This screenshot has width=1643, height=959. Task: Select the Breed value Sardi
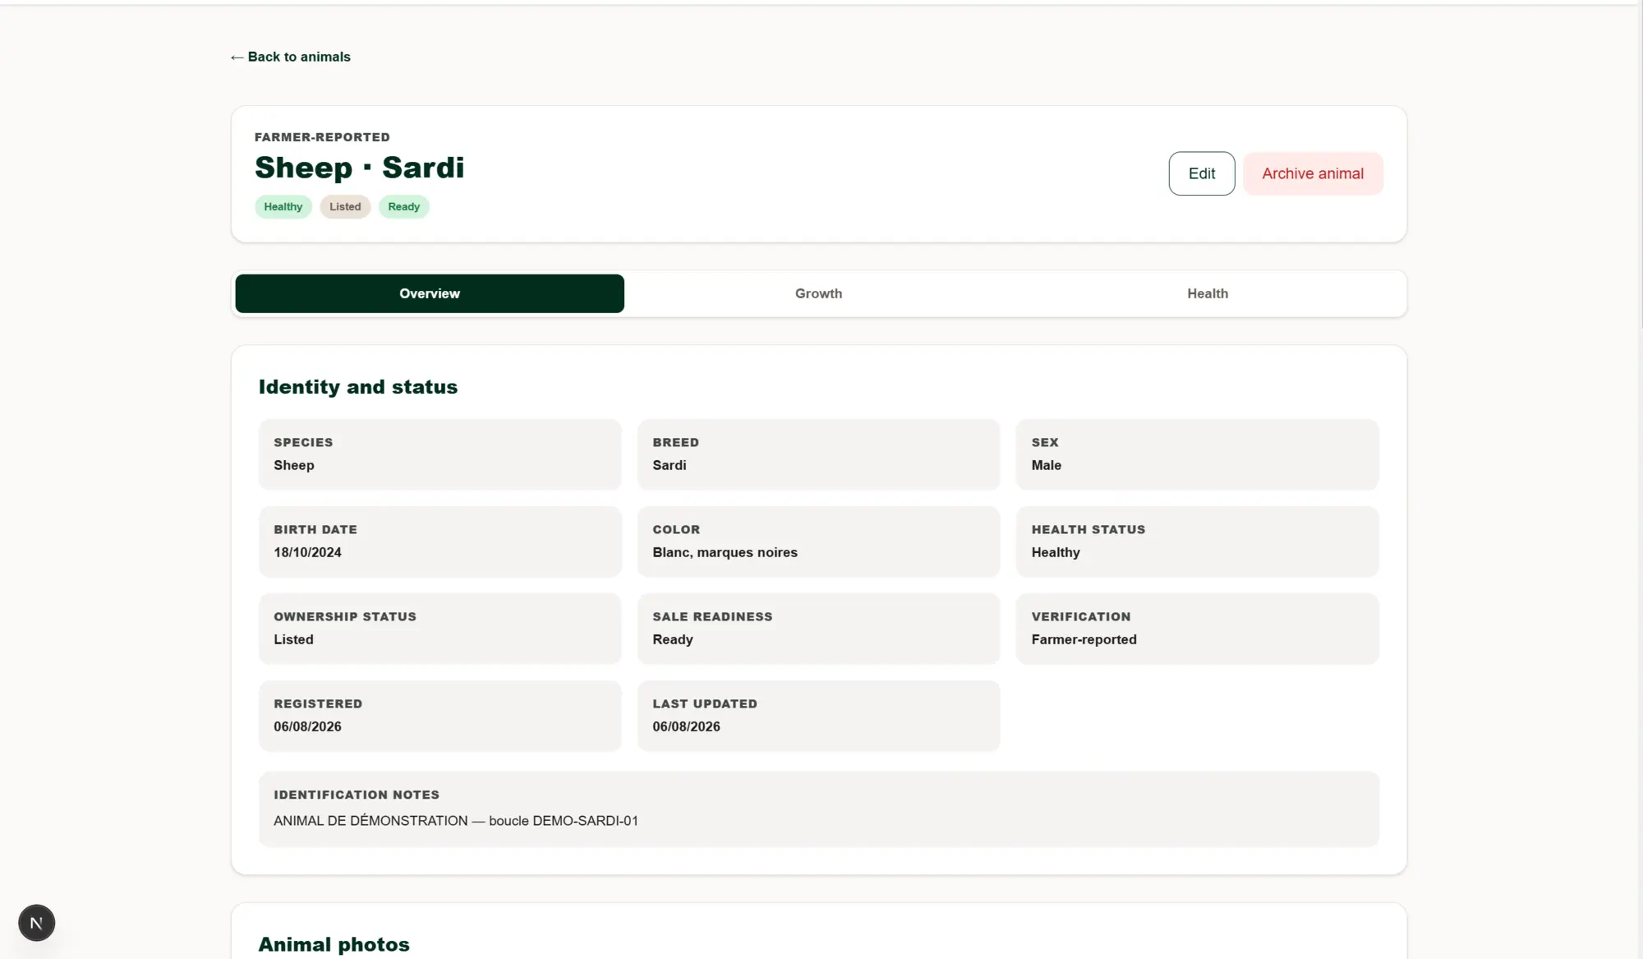coord(670,465)
